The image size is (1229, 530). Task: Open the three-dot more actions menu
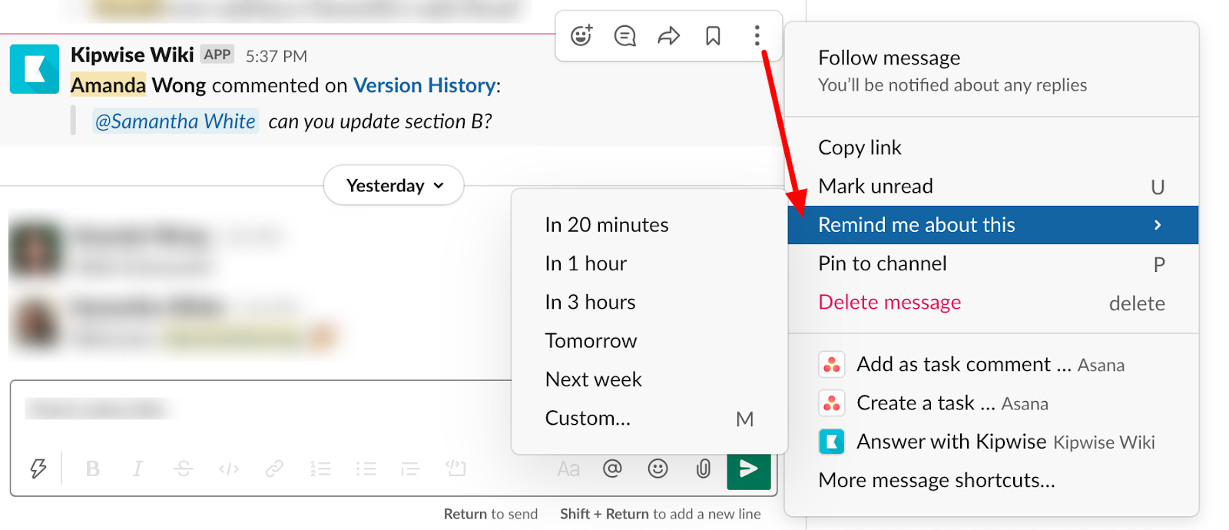pos(757,35)
